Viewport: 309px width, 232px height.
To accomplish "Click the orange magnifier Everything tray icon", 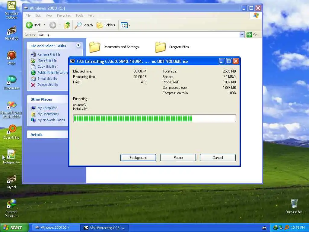I will click(287, 227).
